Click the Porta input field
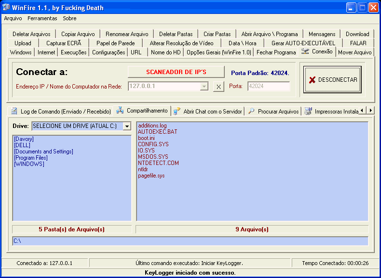The height and width of the screenshot is (278, 381). (268, 87)
